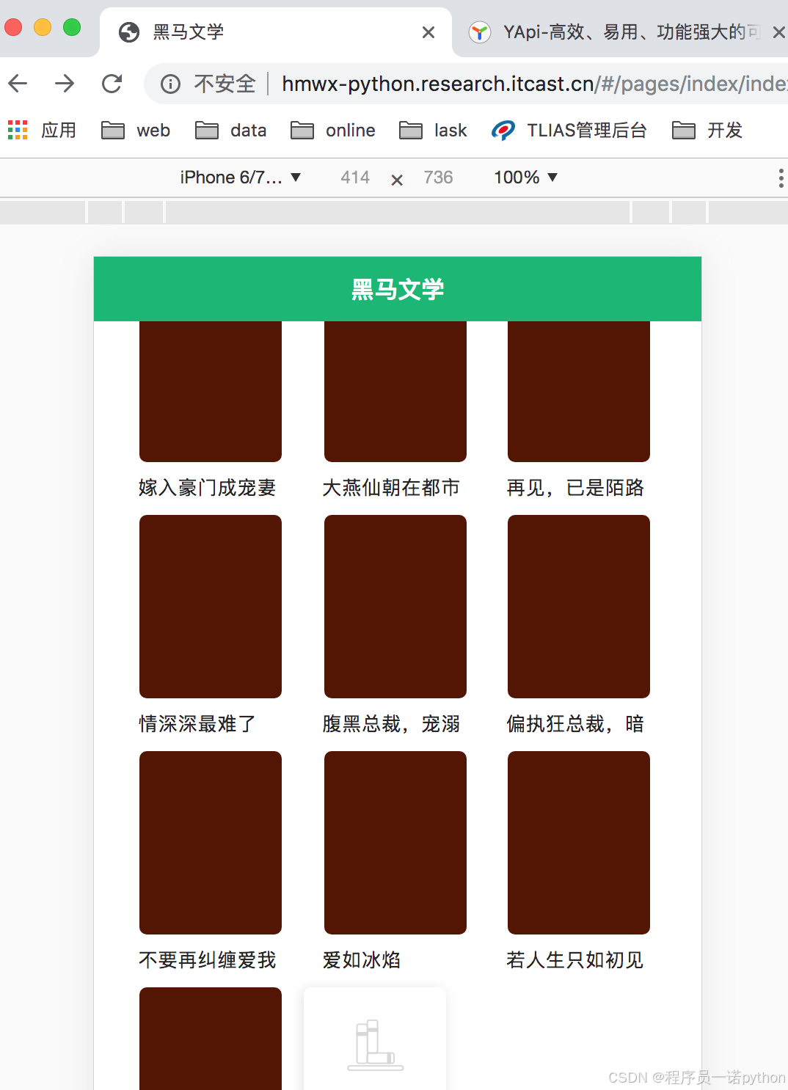The height and width of the screenshot is (1090, 788).
Task: Switch to the YApi browser tab
Action: [x=624, y=32]
